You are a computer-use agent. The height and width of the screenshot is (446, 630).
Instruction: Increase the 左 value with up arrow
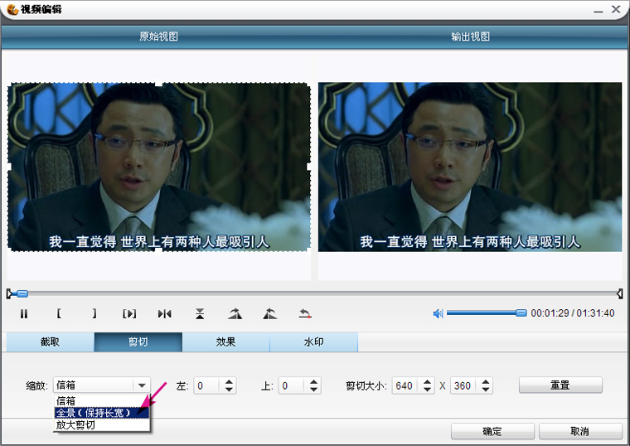pyautogui.click(x=229, y=382)
